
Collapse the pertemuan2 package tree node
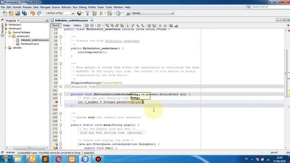coord(10,36)
